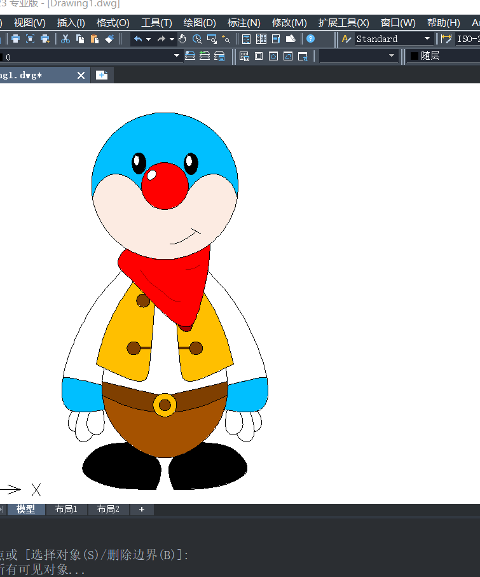480x577 pixels.
Task: Click the viewports dialog icon
Action: [244, 56]
